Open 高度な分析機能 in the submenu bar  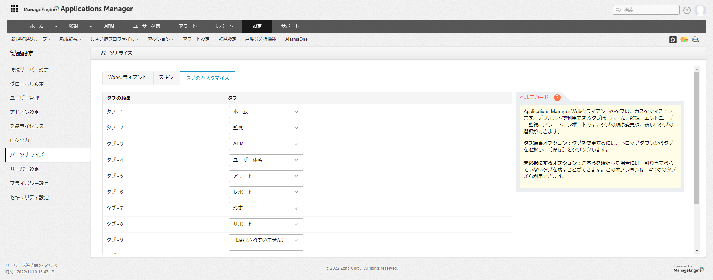coord(261,39)
